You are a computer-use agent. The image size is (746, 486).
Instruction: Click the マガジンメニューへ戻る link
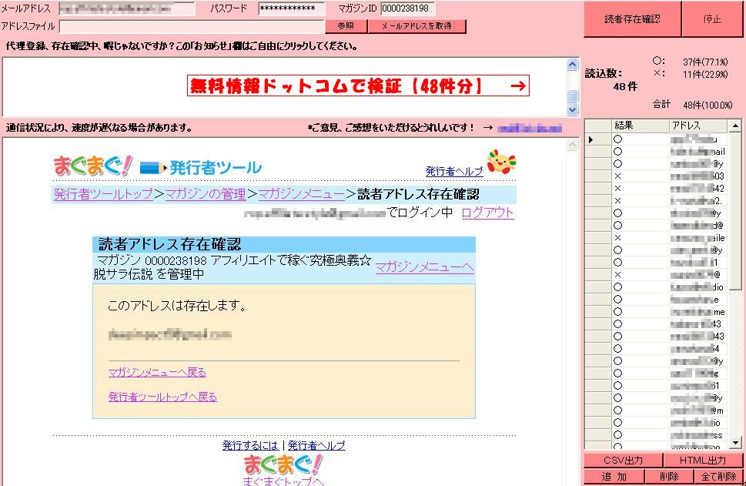tap(157, 372)
